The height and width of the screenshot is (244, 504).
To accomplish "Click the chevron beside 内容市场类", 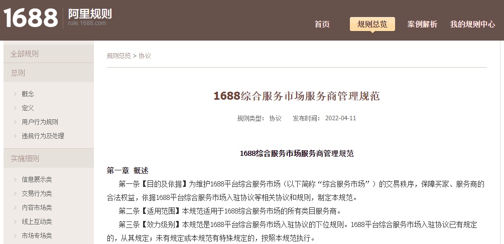I will pos(15,207).
